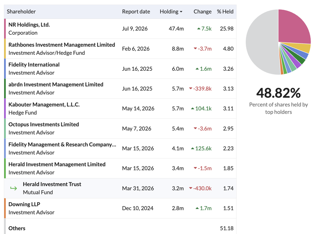Select the 51.18 Others percentage
This screenshot has width=313, height=234.
tap(226, 228)
